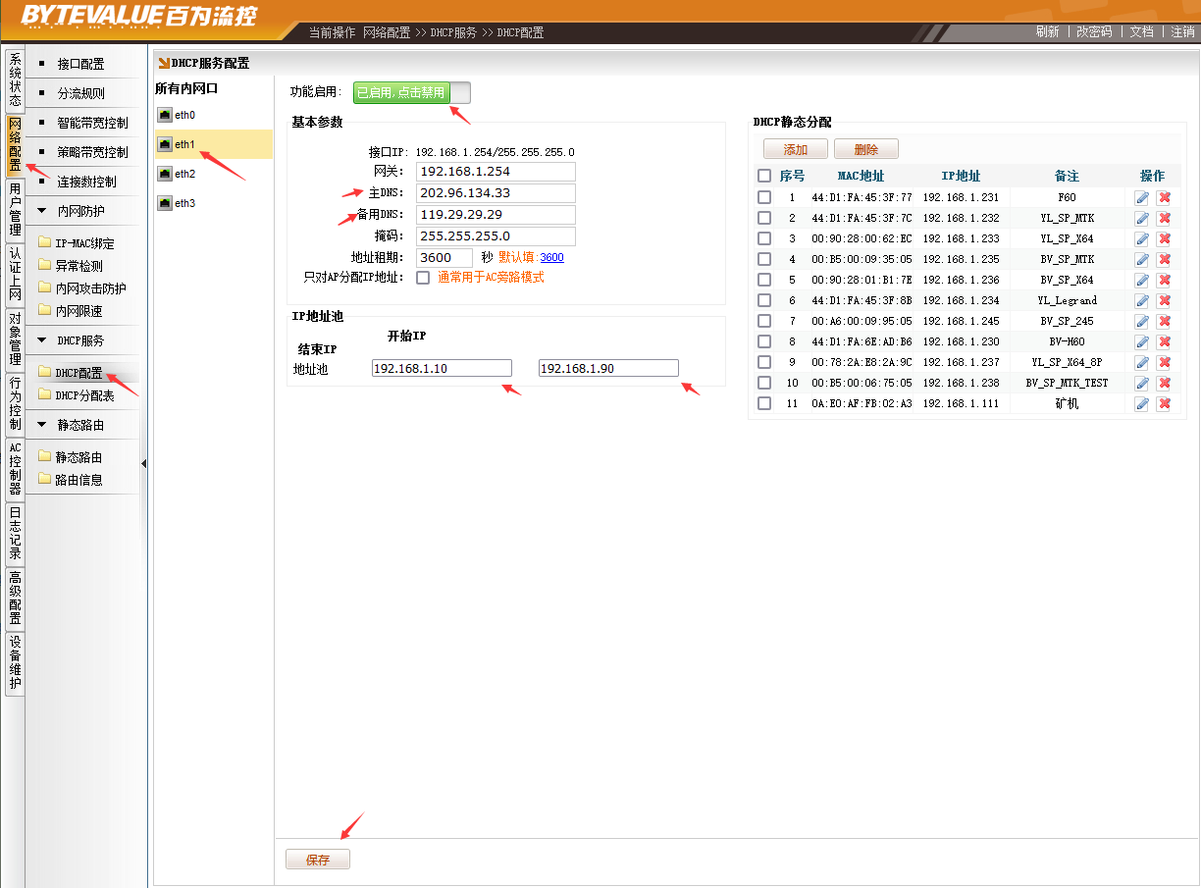Image resolution: width=1201 pixels, height=888 pixels.
Task: Remove the 矿机 entry with red X icon
Action: 1164,403
